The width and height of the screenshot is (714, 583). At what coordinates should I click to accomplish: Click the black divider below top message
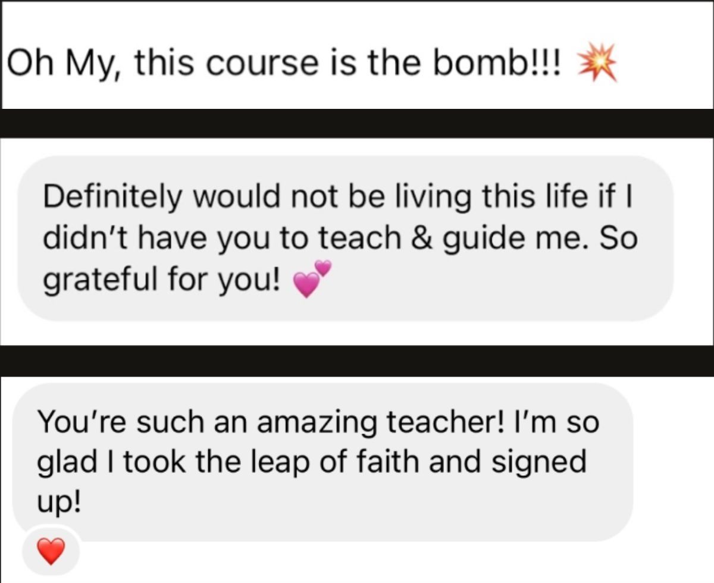[x=357, y=123]
